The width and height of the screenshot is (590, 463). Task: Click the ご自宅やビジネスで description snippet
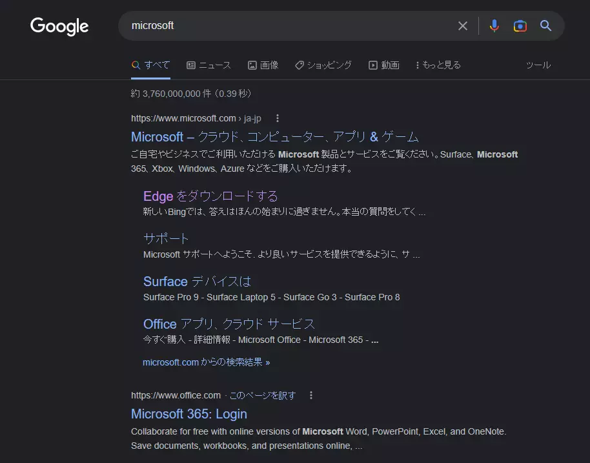(x=324, y=161)
